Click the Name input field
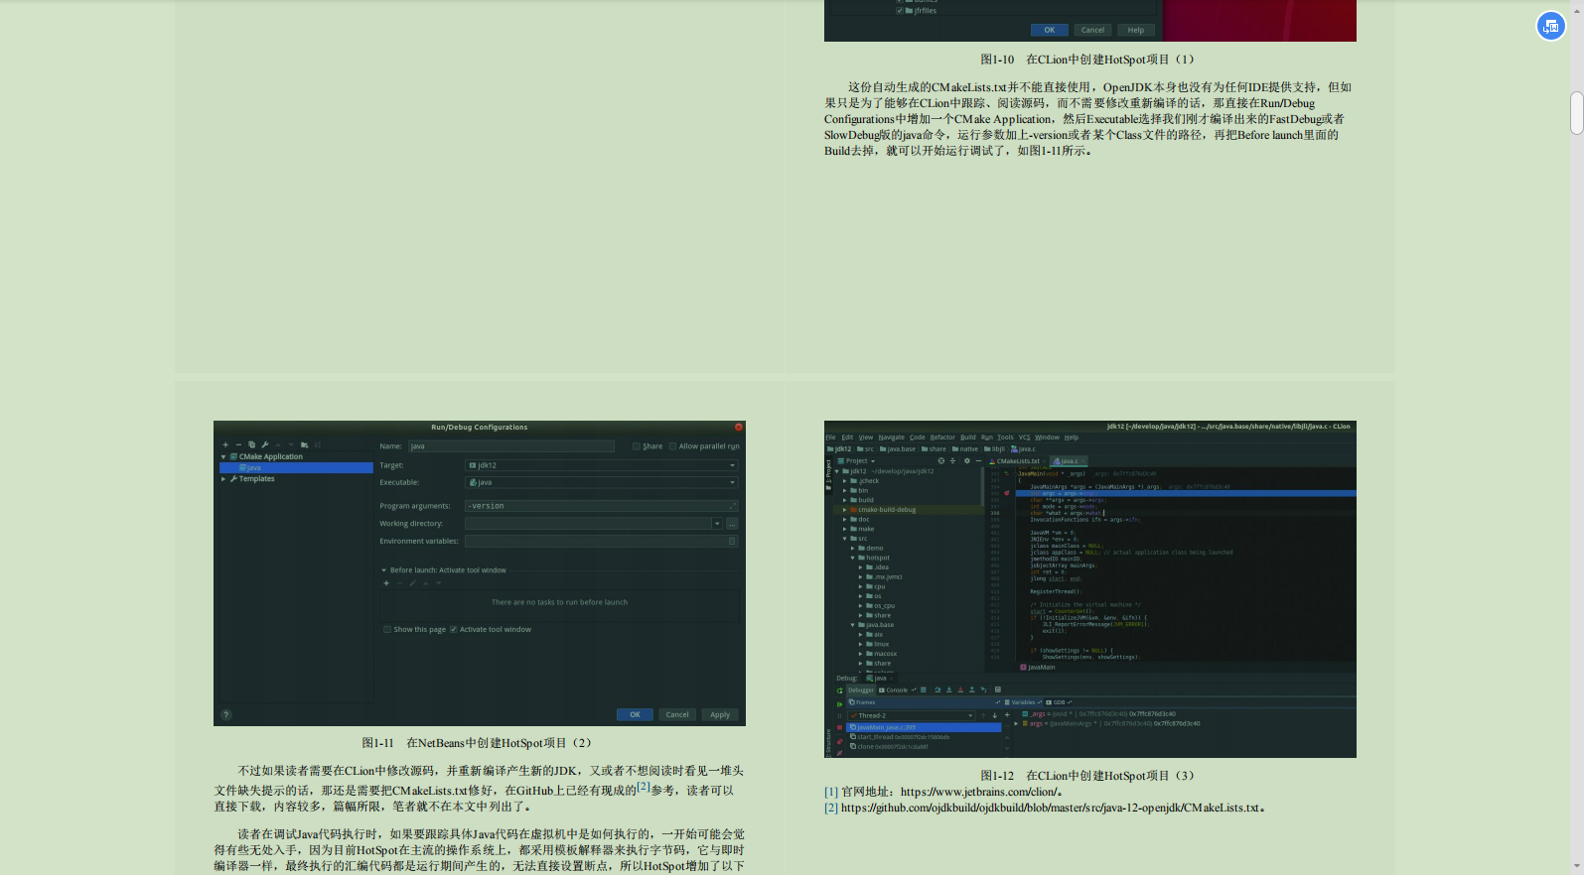 coord(510,446)
